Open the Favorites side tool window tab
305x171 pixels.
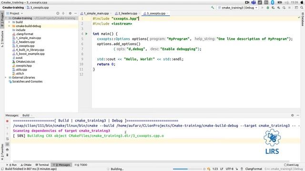pos(2,152)
